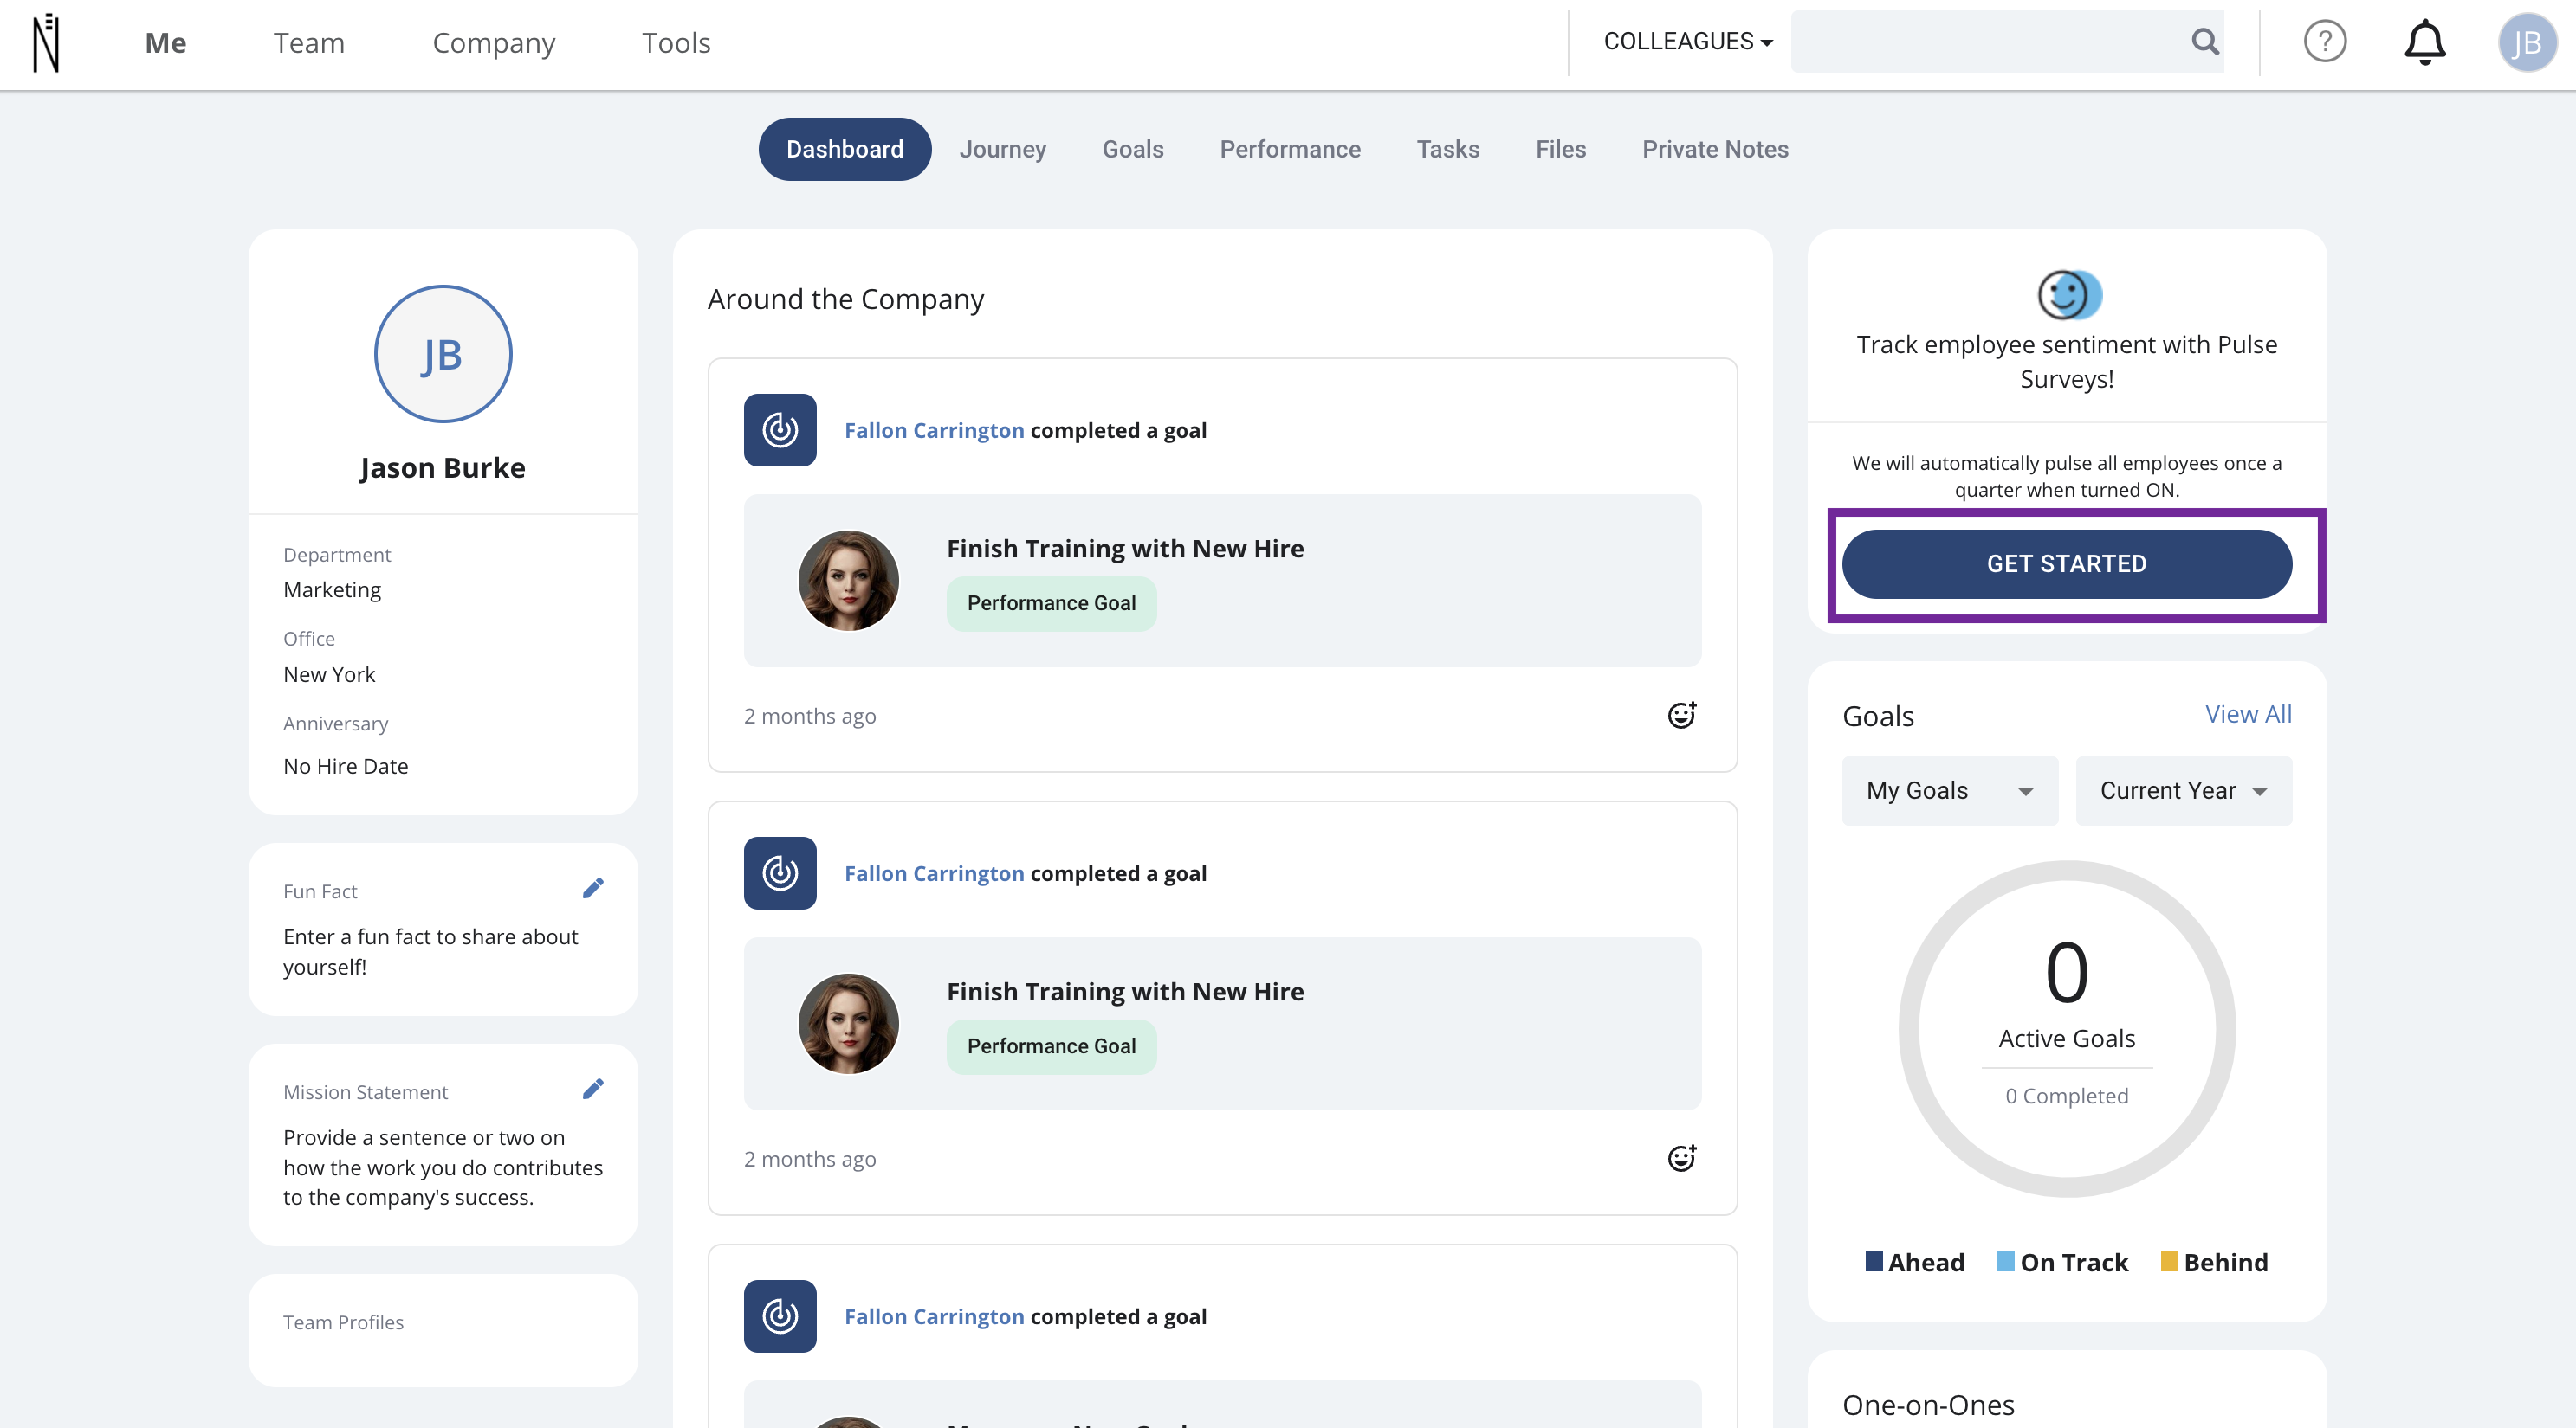Click the Fun Fact placeholder text
The height and width of the screenshot is (1428, 2576).
click(x=431, y=952)
